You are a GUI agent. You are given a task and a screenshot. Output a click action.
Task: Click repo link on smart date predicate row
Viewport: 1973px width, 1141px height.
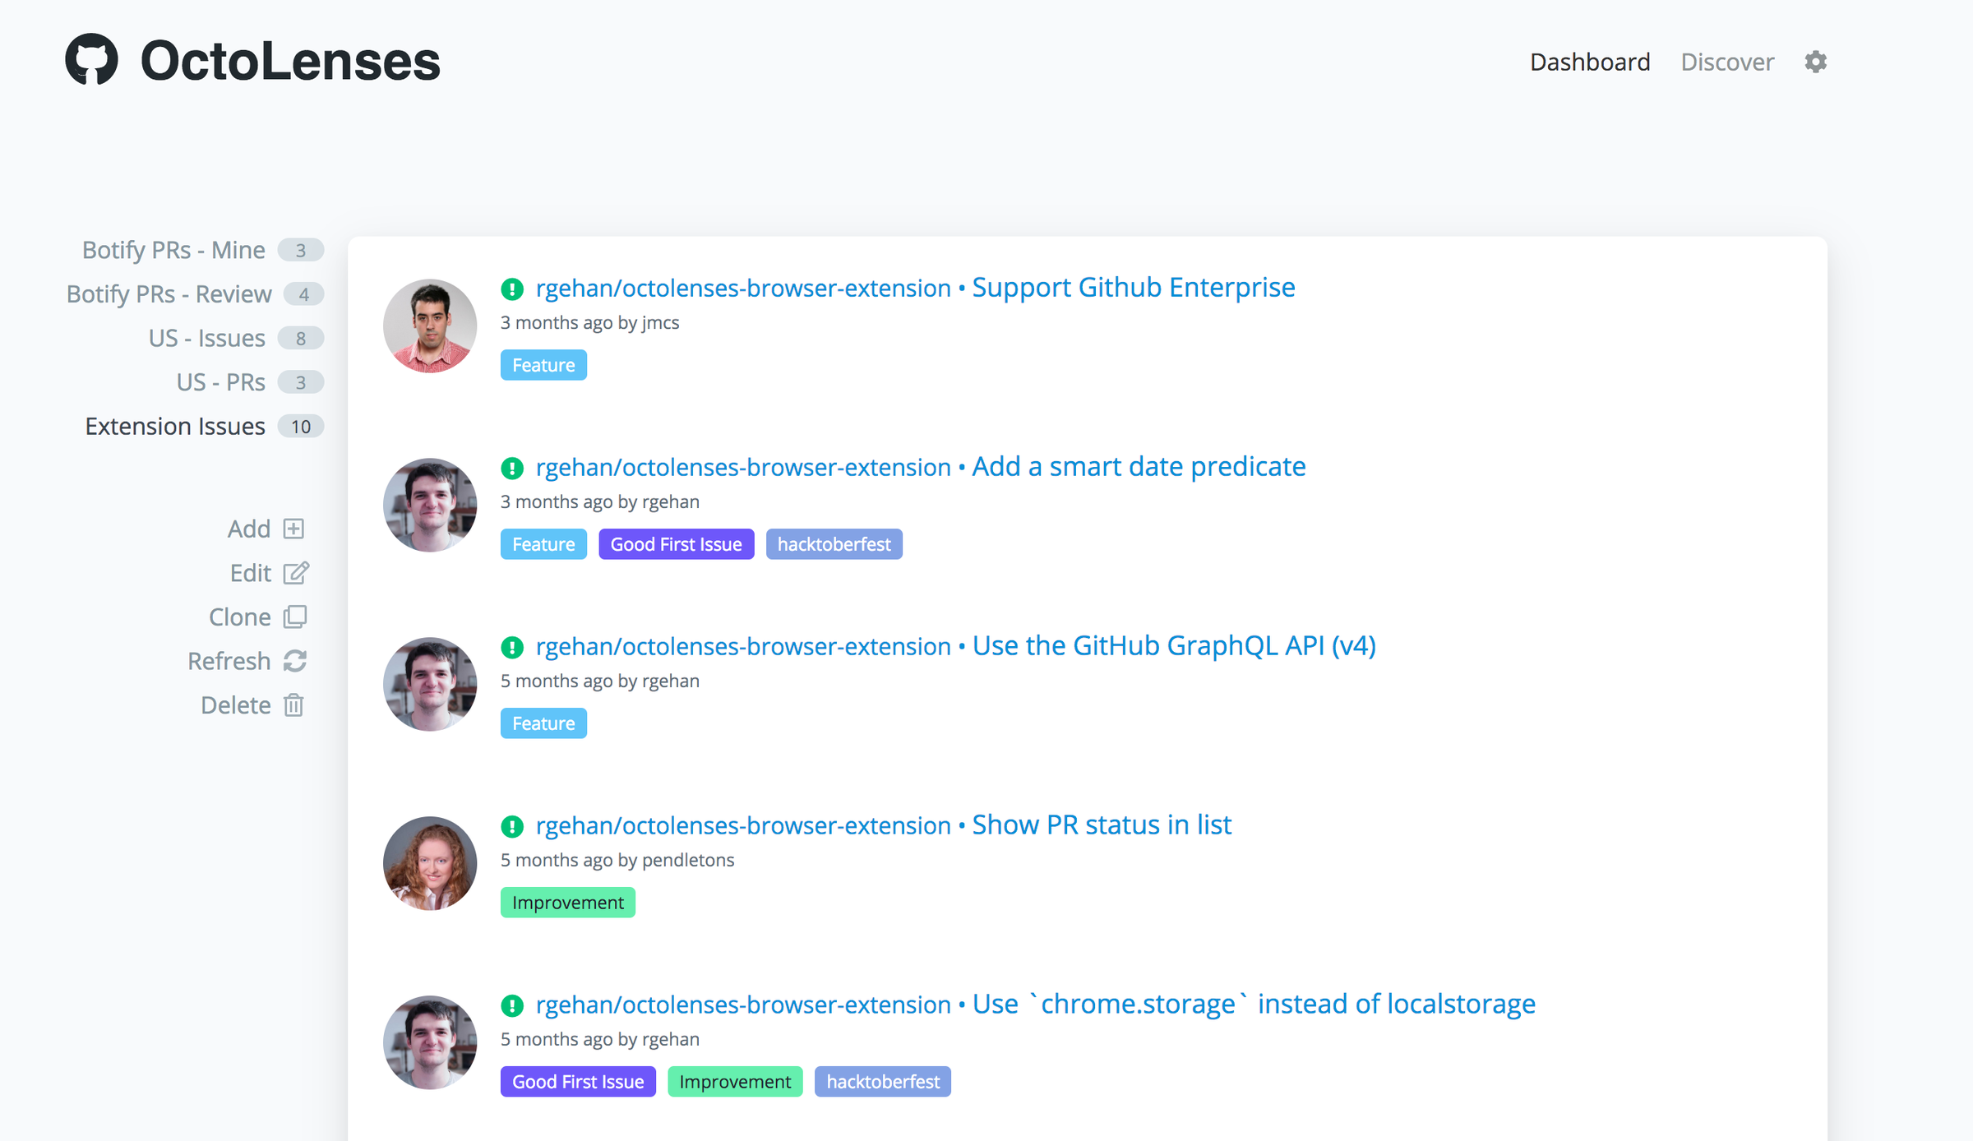click(x=743, y=468)
